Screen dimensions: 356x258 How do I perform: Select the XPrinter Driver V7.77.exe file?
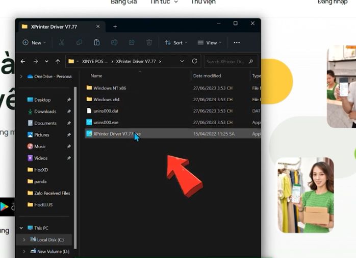click(x=113, y=134)
